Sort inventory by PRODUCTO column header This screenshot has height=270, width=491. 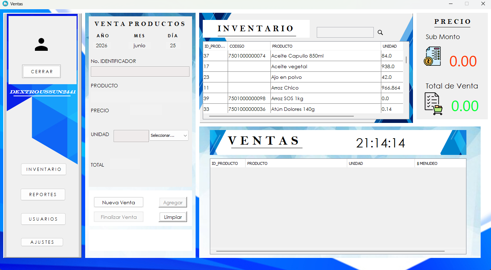click(326, 46)
